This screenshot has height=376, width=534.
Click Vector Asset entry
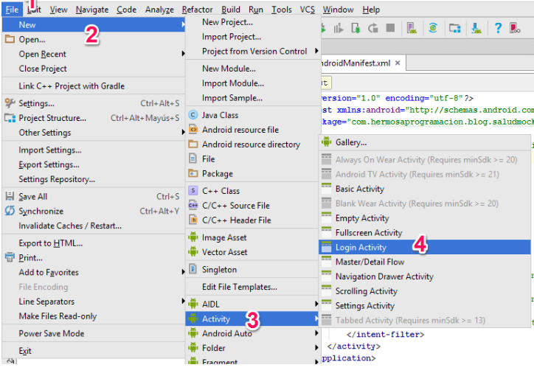(x=253, y=252)
